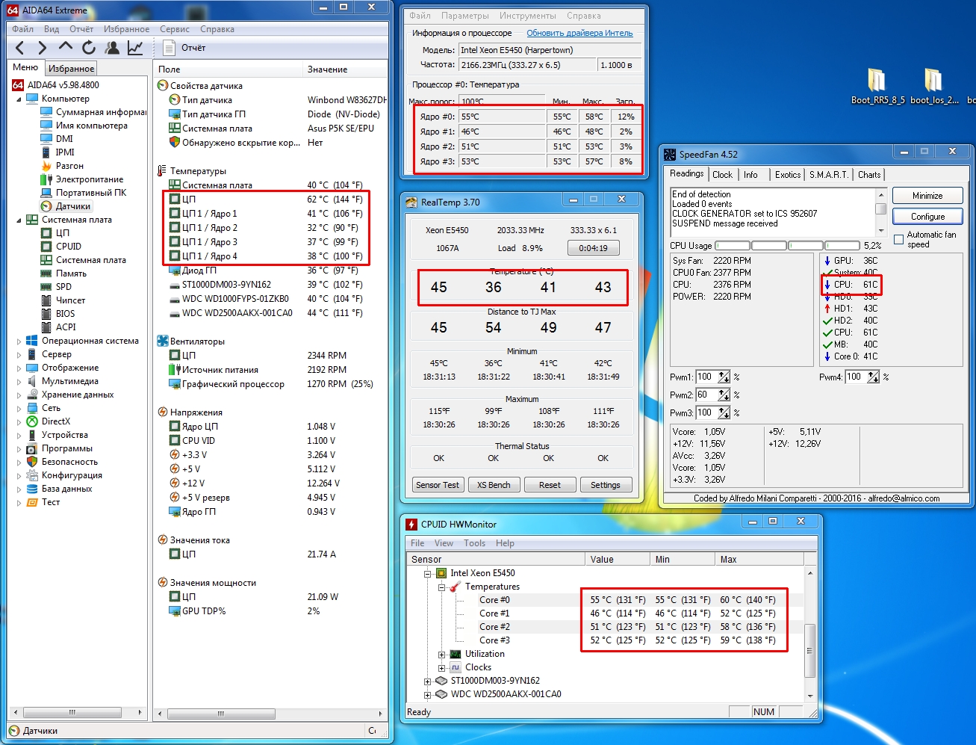Screen dimensions: 976x745
Task: Click the Reset button in RealTemp
Action: click(550, 485)
